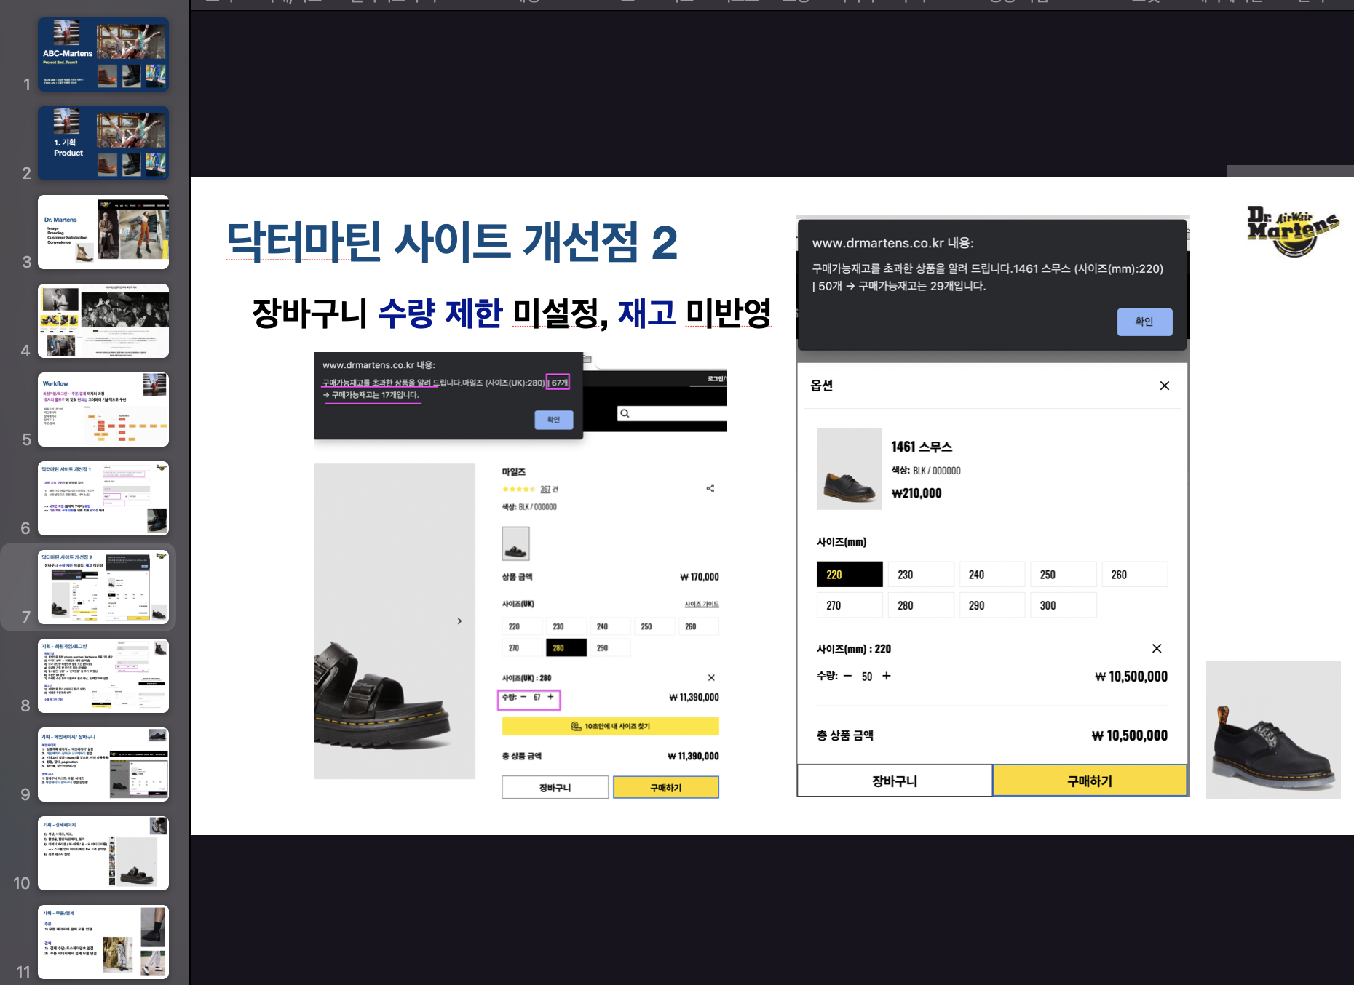The image size is (1354, 985).
Task: Decrease quantity with minus beside 67
Action: [523, 697]
